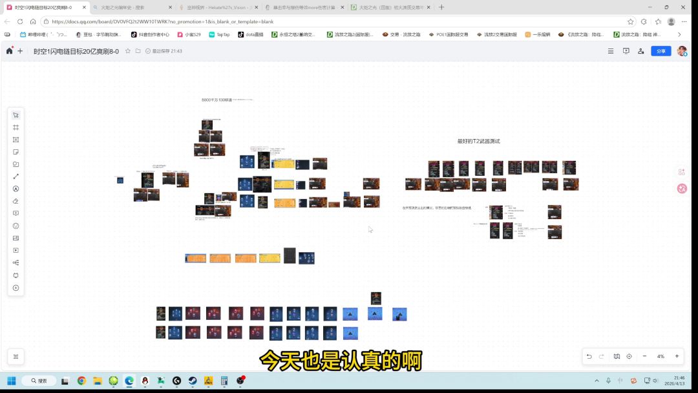Click the undo arrow in bottom bar
This screenshot has width=698, height=393.
point(589,356)
